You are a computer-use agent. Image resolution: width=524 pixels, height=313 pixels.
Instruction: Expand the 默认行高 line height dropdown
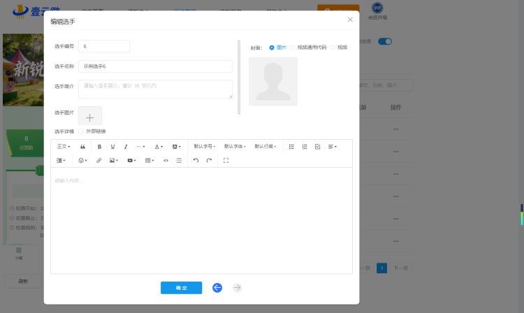(x=265, y=146)
